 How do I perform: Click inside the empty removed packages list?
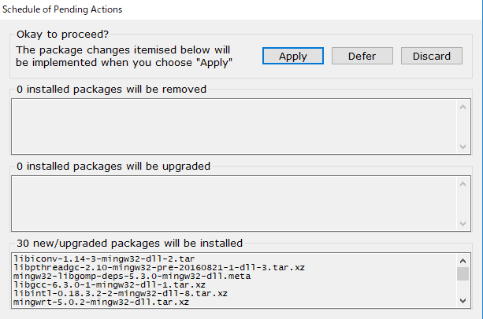pyautogui.click(x=233, y=126)
